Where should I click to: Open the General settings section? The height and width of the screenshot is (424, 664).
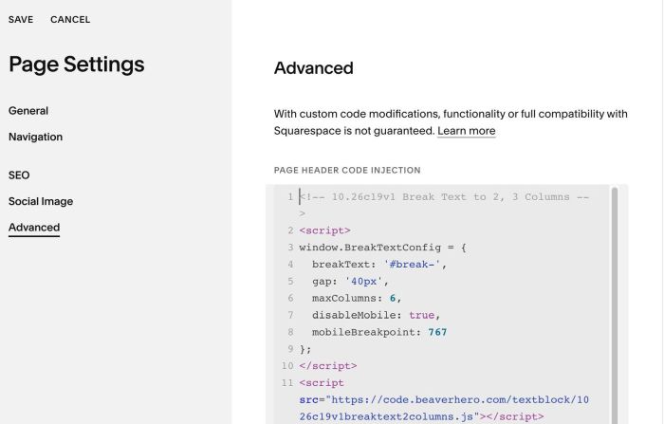click(x=28, y=111)
